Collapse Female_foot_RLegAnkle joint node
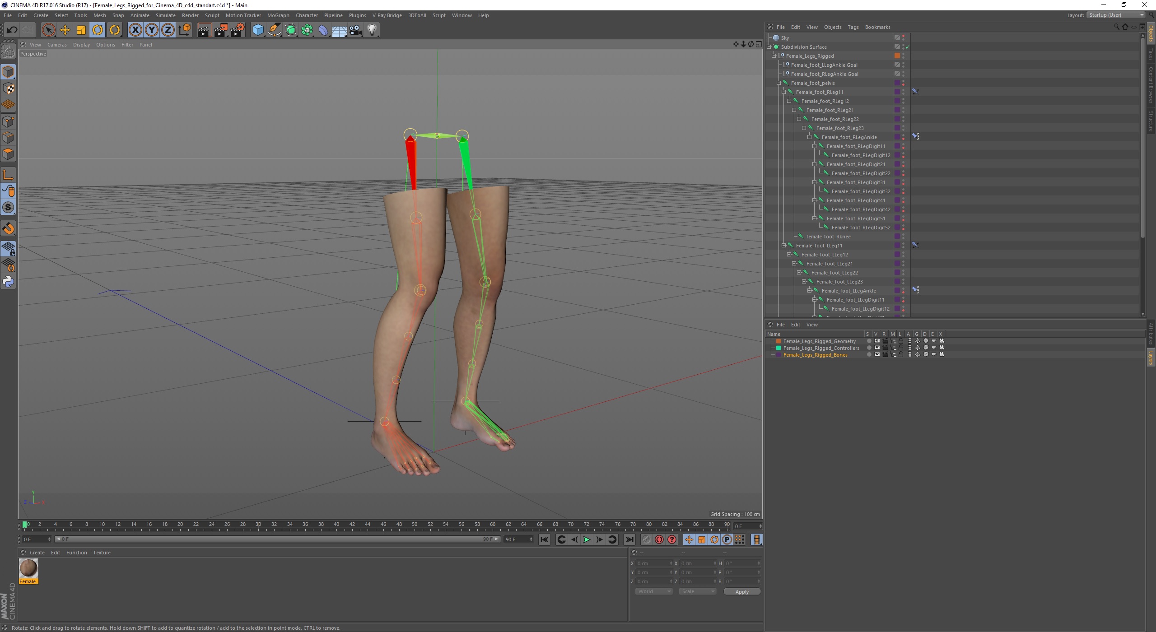The width and height of the screenshot is (1156, 632). coord(810,137)
